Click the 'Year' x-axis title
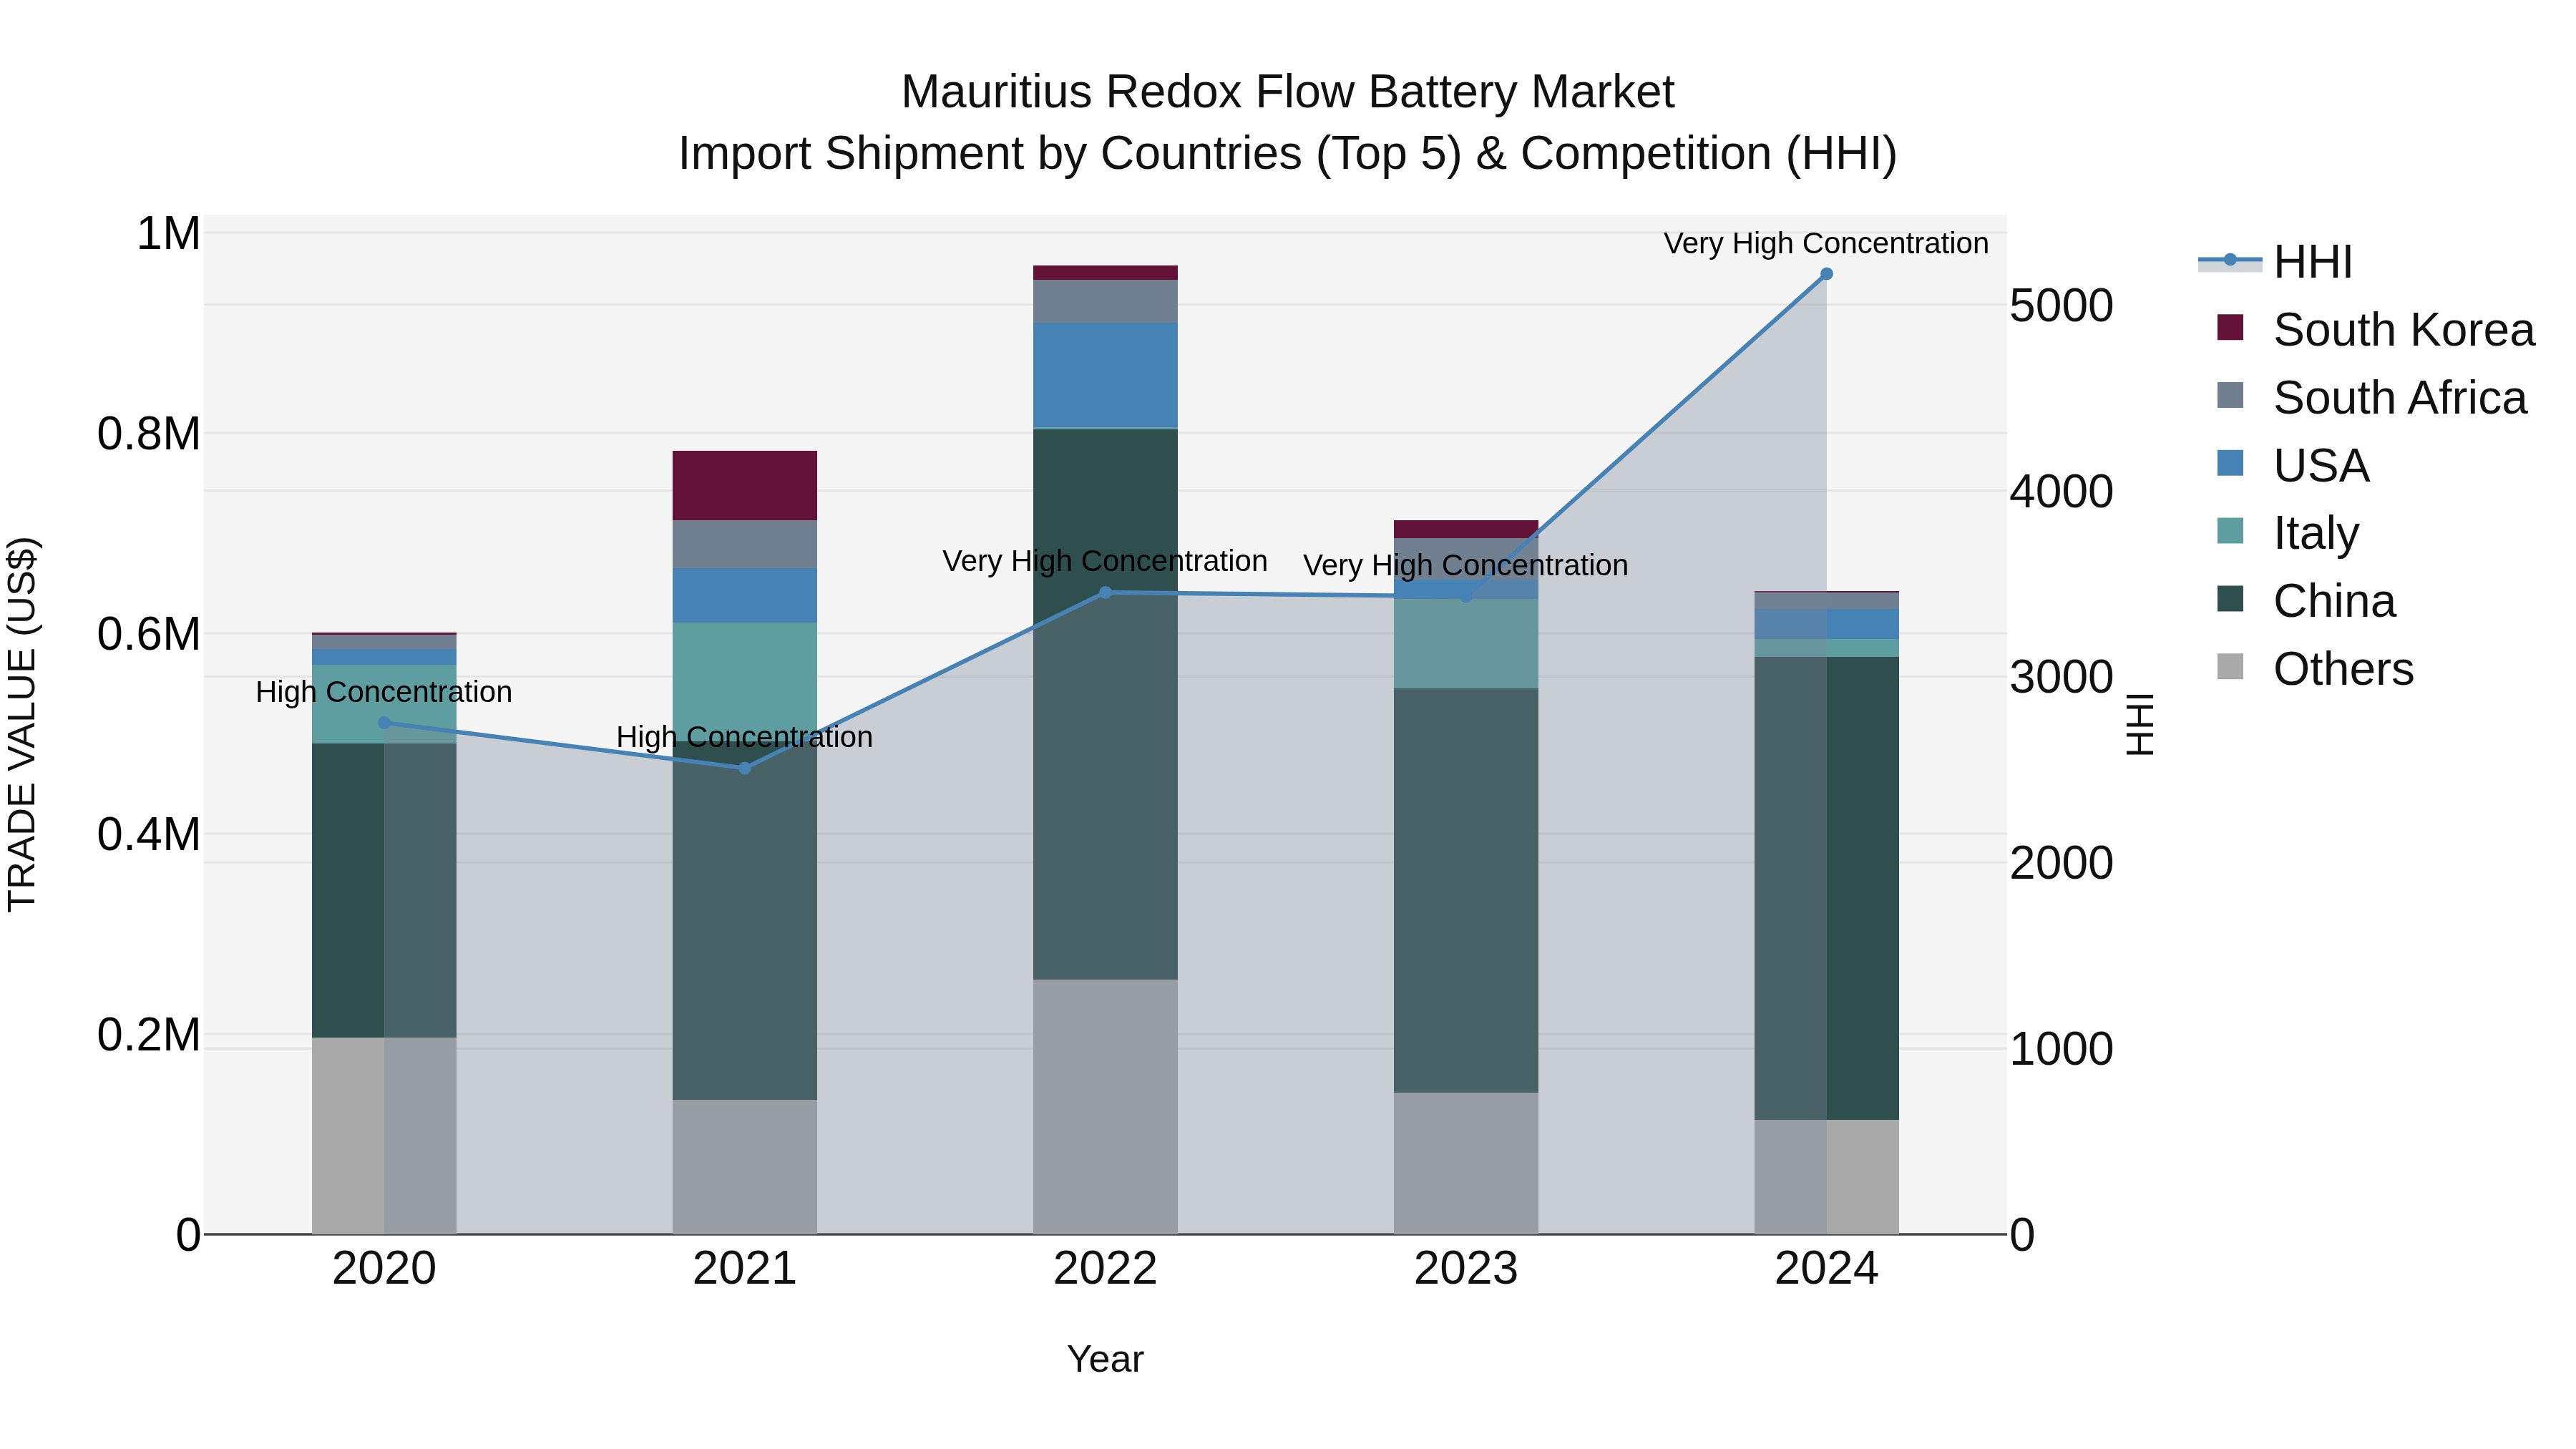The height and width of the screenshot is (1449, 2576). point(1105,1359)
